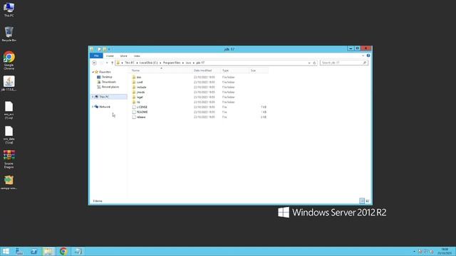The image size is (456, 256).
Task: Select the xampp installer desktop icon
Action: coord(9,183)
